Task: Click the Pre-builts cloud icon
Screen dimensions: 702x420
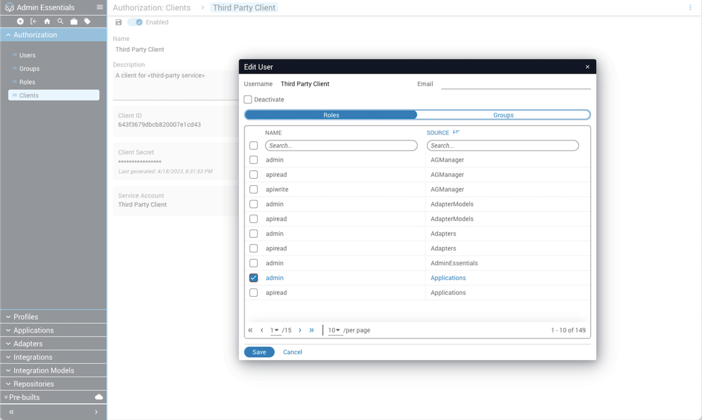Action: [x=99, y=397]
